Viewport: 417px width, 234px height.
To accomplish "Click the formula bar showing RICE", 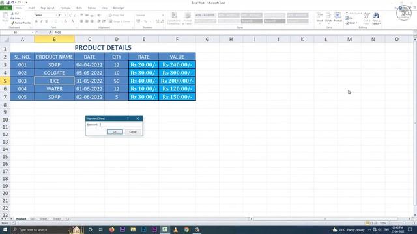I will pos(233,32).
